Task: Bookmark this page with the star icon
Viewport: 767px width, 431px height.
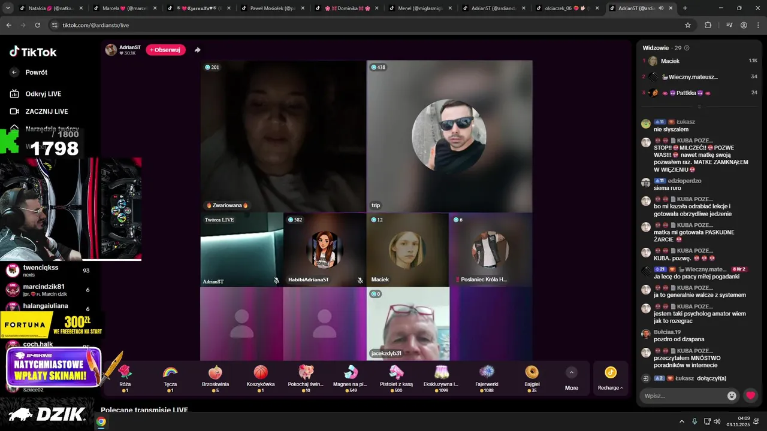Action: point(688,25)
